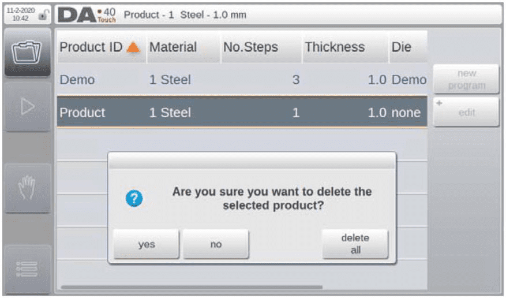Tap the padlock key-lock icon

43,15
